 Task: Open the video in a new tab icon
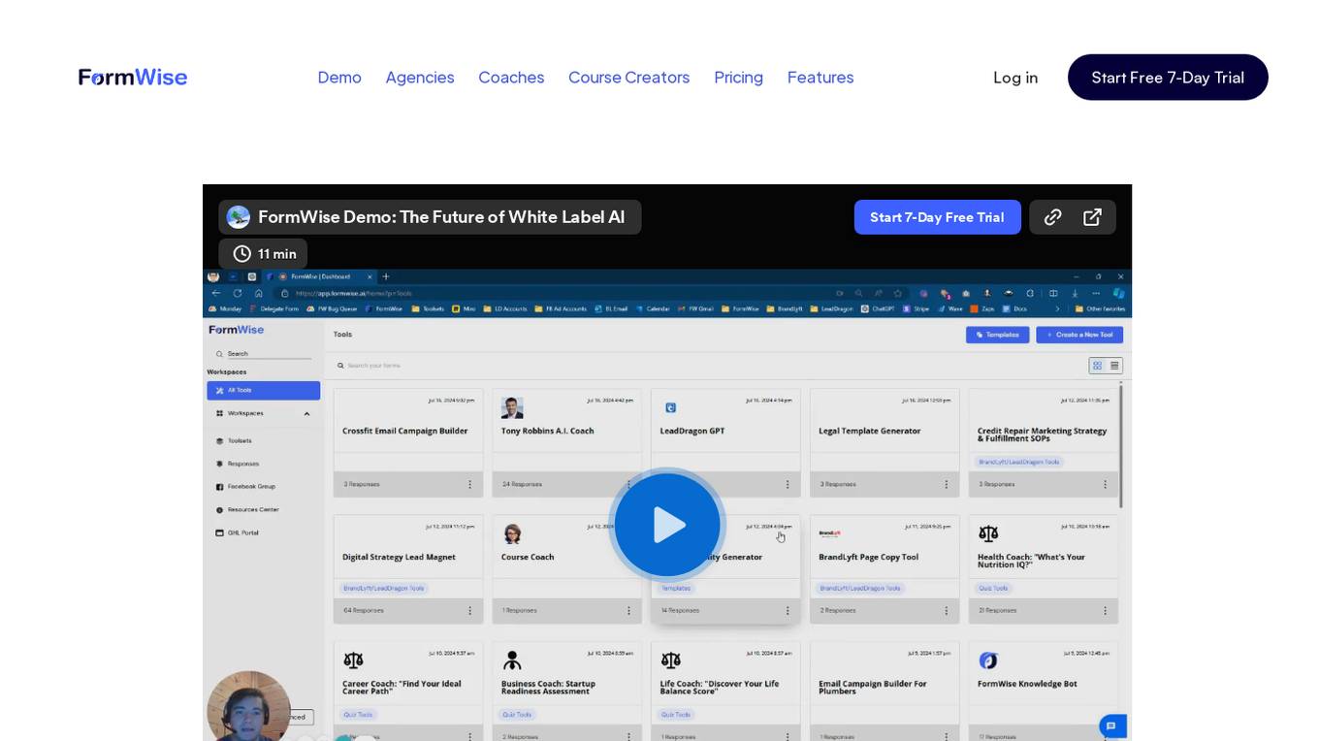point(1093,217)
